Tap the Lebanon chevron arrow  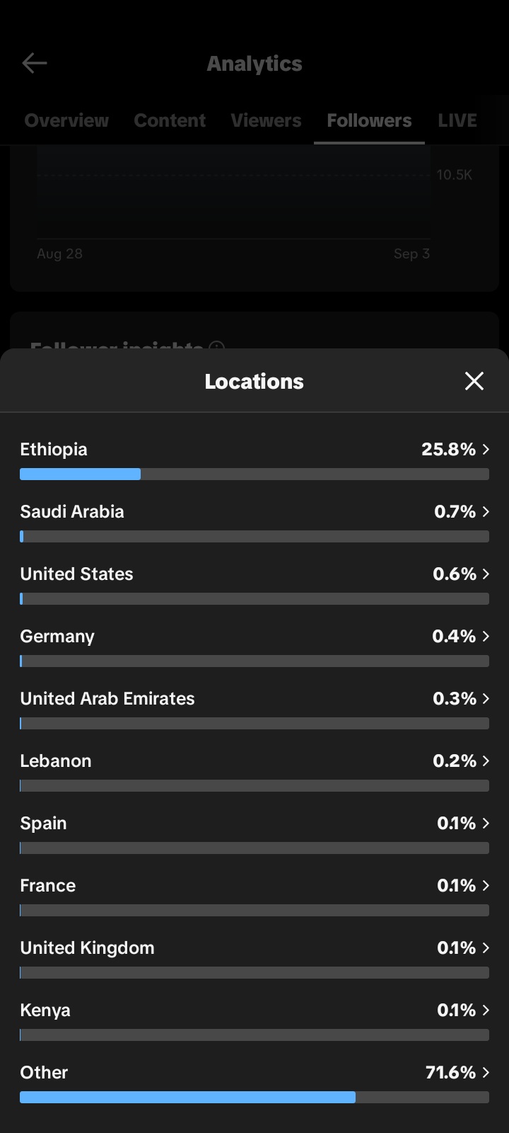(x=486, y=761)
